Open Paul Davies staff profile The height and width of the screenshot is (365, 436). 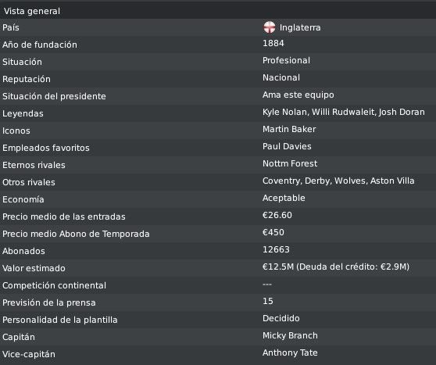pos(287,146)
